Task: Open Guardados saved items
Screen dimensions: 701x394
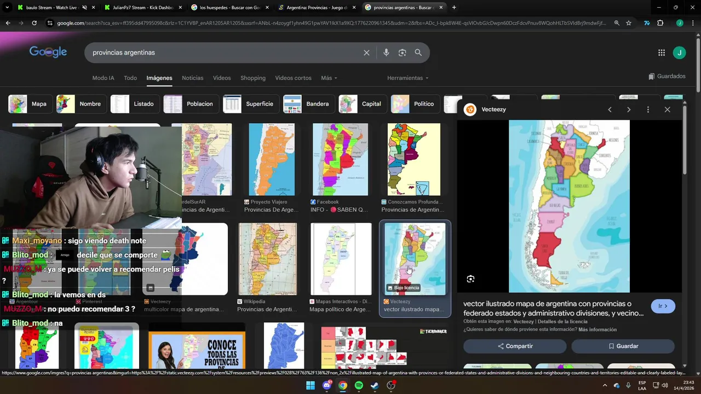Action: point(666,77)
